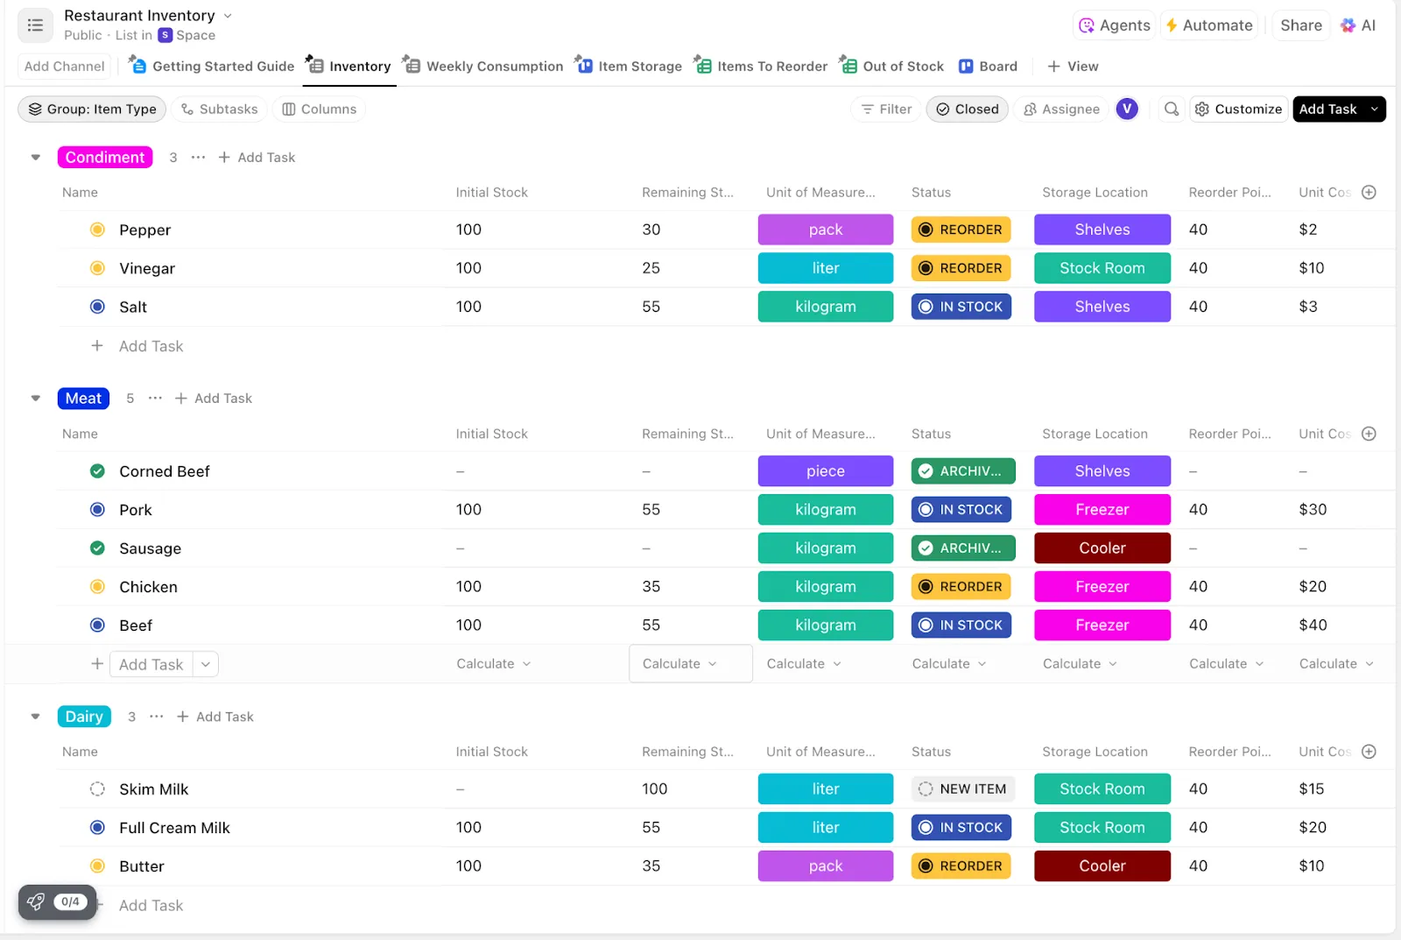Click the V user avatar
This screenshot has height=940, width=1401.
[x=1127, y=109]
